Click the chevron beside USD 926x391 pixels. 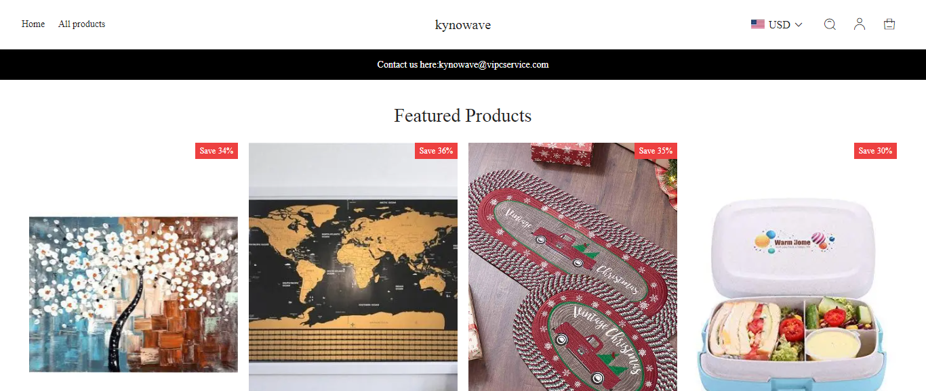pos(799,24)
